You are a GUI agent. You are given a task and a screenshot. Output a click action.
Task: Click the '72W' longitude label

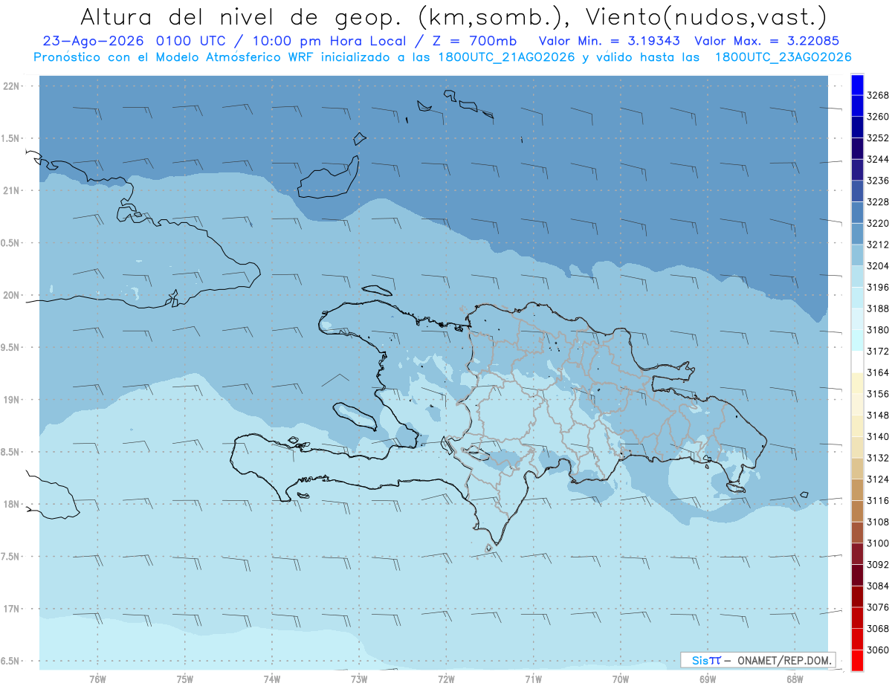(x=447, y=679)
